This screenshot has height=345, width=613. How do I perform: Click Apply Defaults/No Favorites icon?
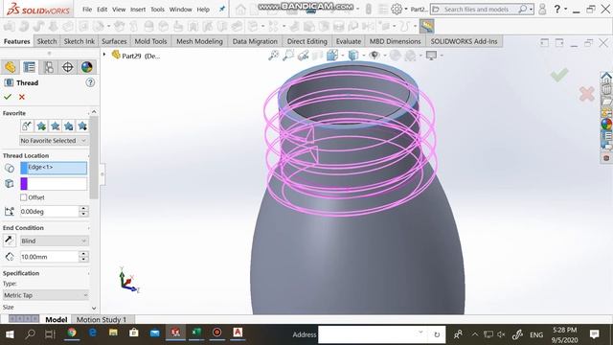pyautogui.click(x=27, y=126)
